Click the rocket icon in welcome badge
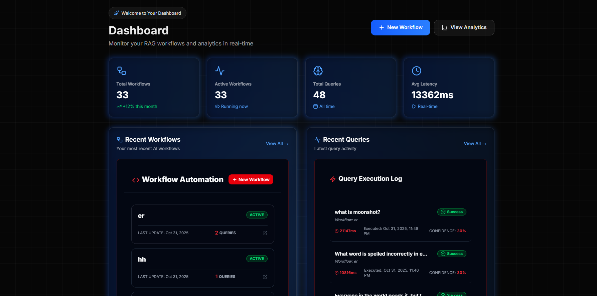Viewport: 597px width, 296px height. coord(116,13)
